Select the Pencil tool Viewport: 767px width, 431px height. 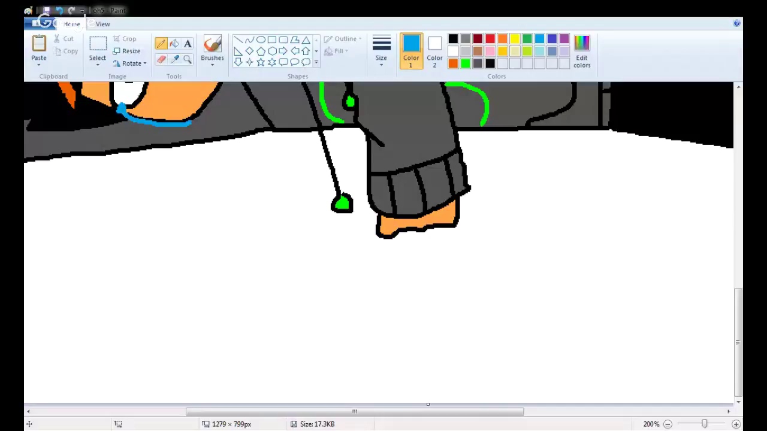pos(161,44)
